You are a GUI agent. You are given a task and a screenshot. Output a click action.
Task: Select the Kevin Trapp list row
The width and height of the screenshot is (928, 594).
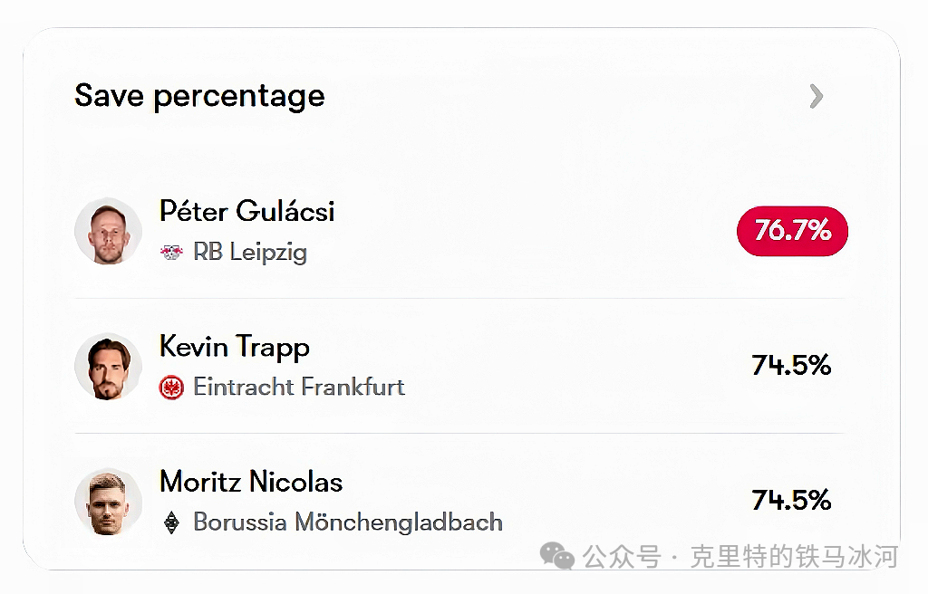pyautogui.click(x=459, y=366)
